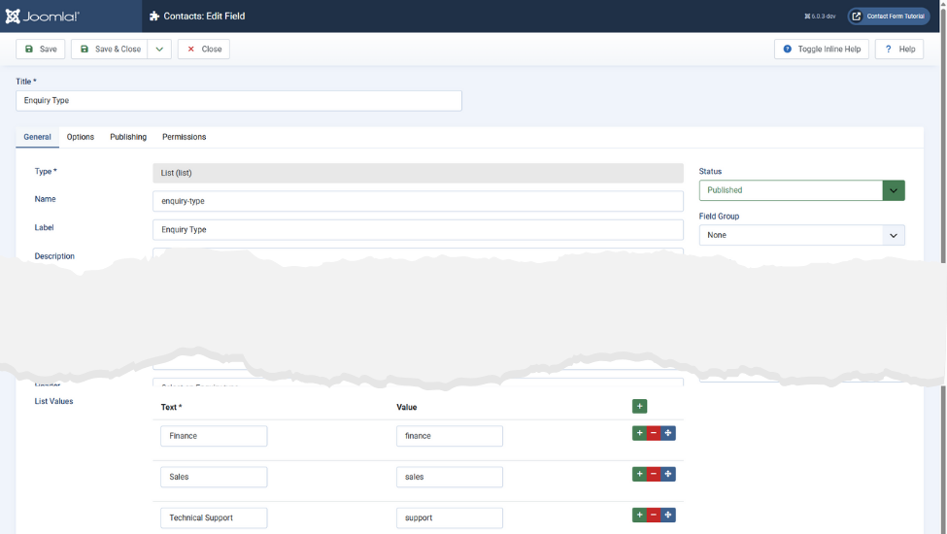
Task: Grab the move handle on the Sales row
Action: pos(668,474)
